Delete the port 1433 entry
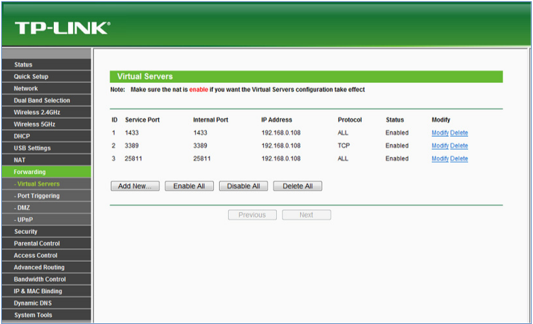The image size is (533, 324). (x=459, y=133)
